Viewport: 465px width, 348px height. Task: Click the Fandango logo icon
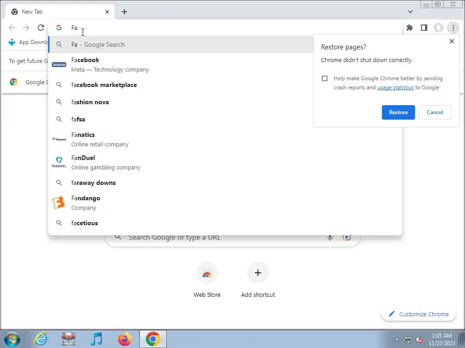[59, 203]
